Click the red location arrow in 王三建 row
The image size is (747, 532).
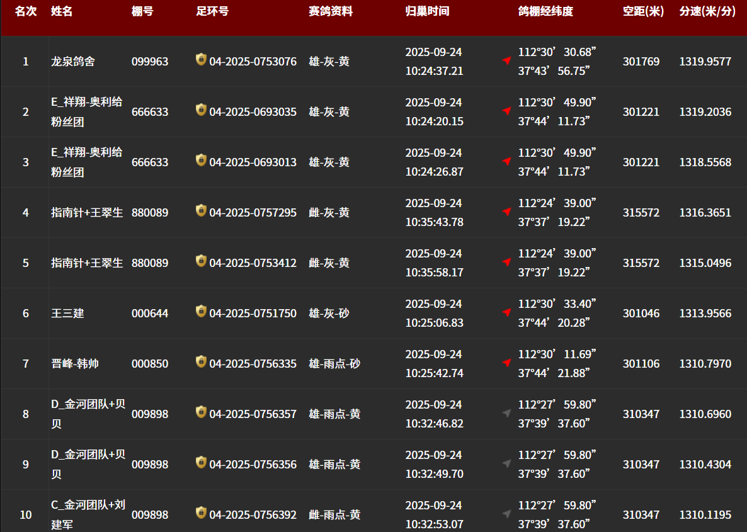[x=506, y=312]
